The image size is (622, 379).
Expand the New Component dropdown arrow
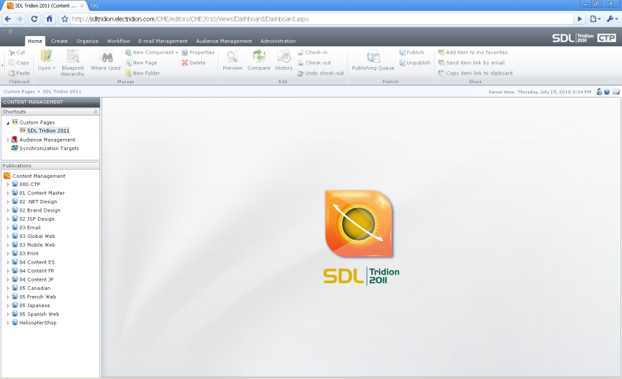pyautogui.click(x=177, y=53)
